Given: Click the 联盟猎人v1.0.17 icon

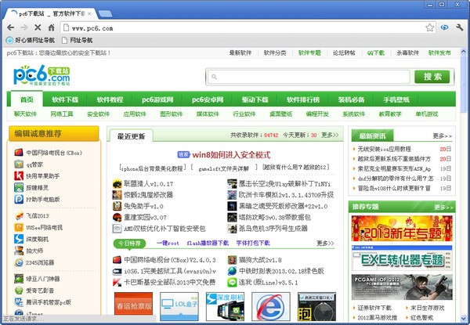Looking at the screenshot, I should click(117, 183).
